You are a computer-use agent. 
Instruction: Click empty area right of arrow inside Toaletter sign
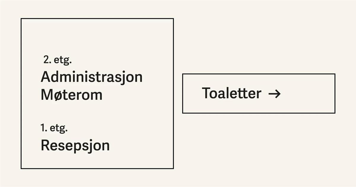[309, 93]
